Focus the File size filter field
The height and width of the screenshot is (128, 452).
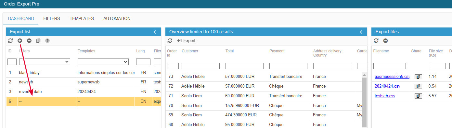(x=437, y=66)
